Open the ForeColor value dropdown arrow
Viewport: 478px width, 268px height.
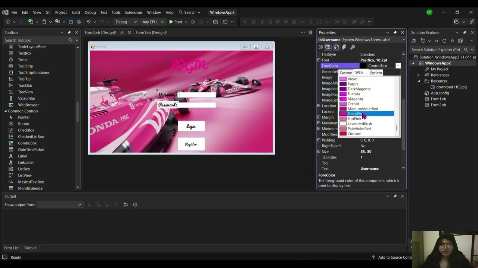[x=398, y=66]
